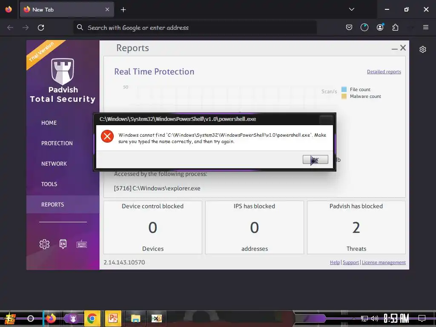Open the HxD taskbar icon
The image size is (436, 327).
[157, 318]
